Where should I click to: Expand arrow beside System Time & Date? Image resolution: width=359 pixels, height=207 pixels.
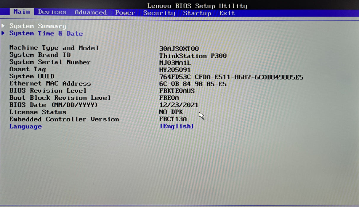pyautogui.click(x=3, y=33)
